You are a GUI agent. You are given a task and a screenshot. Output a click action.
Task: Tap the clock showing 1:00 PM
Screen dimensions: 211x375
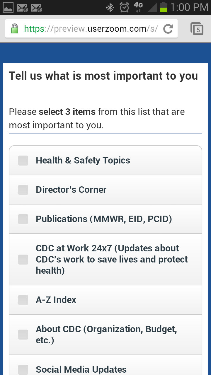pyautogui.click(x=189, y=7)
